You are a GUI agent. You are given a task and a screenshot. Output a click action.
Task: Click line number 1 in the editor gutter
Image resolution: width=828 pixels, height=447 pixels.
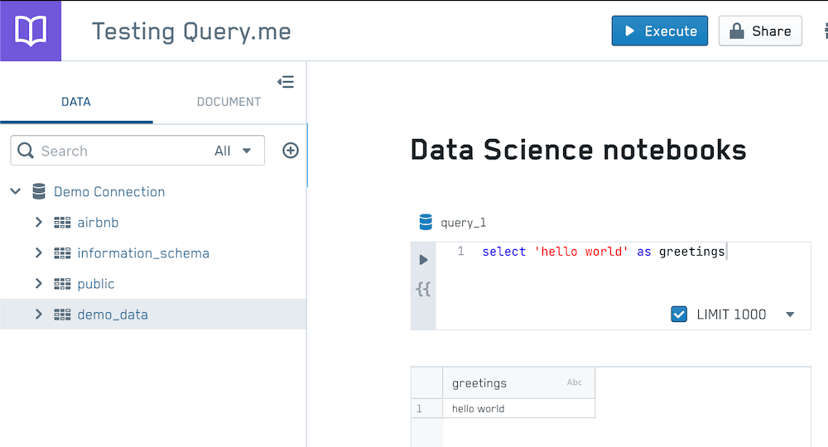460,251
